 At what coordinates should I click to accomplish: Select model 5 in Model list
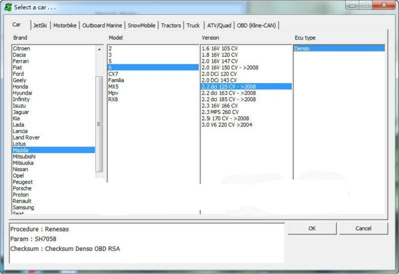click(153, 61)
